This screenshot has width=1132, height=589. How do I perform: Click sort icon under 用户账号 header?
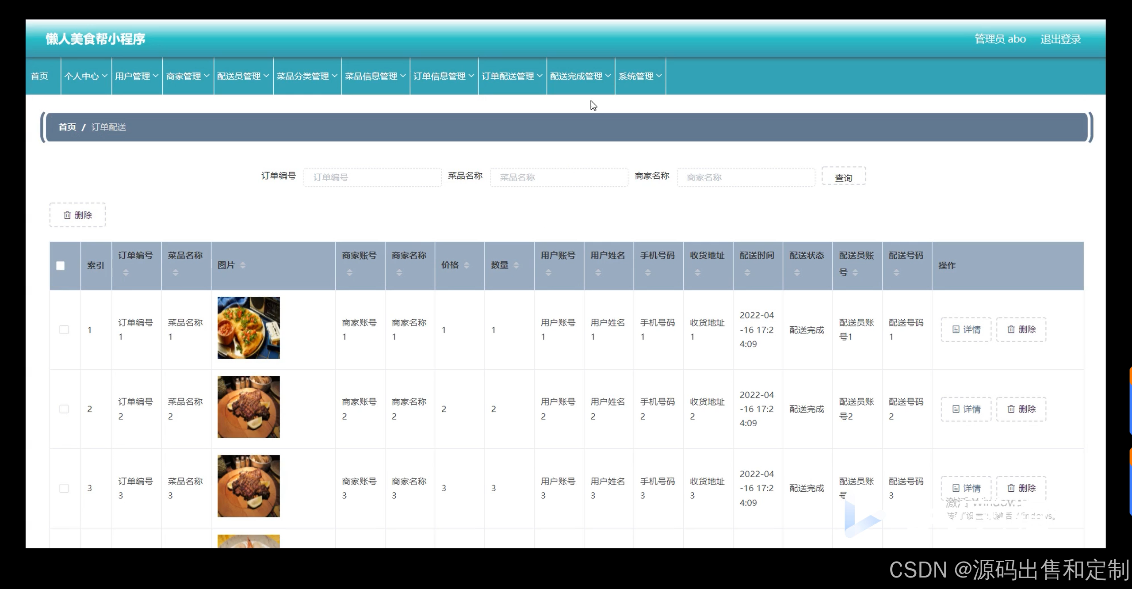[x=548, y=273]
